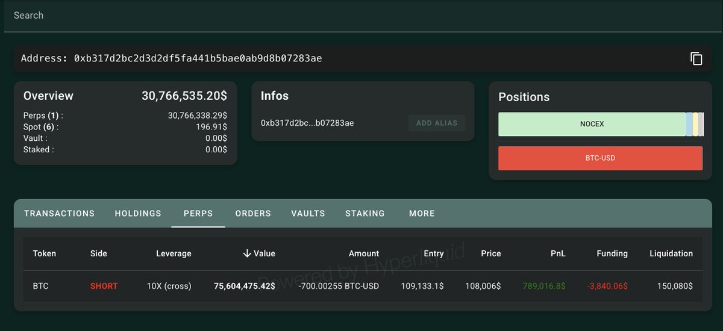Open the ORDERS tab
723x331 pixels.
(253, 213)
